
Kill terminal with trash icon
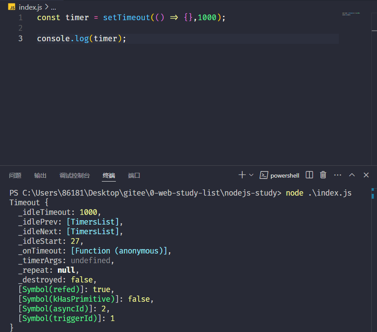point(323,175)
